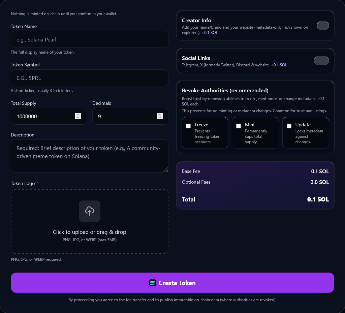Click the +0.1 SOL link in Social Links card
Image resolution: width=345 pixels, height=313 pixels.
click(x=279, y=65)
